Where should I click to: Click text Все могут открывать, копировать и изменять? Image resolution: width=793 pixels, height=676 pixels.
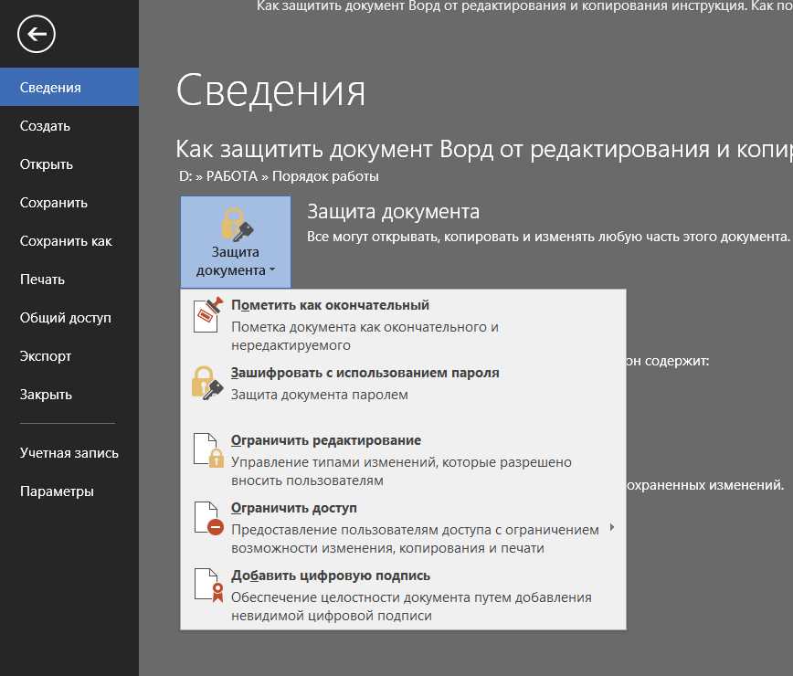click(451, 237)
